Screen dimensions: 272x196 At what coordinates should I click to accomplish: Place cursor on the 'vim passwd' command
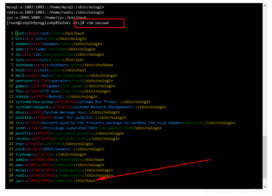(97, 23)
